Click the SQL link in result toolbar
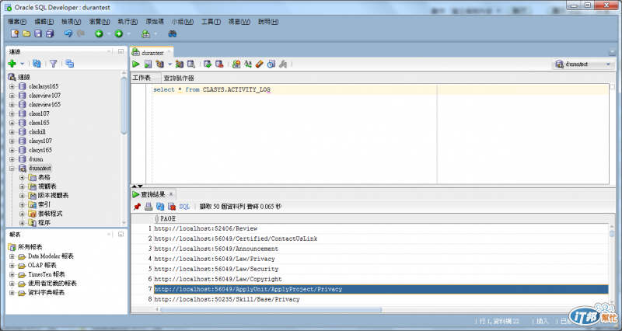Image resolution: width=622 pixels, height=331 pixels. pyautogui.click(x=184, y=207)
